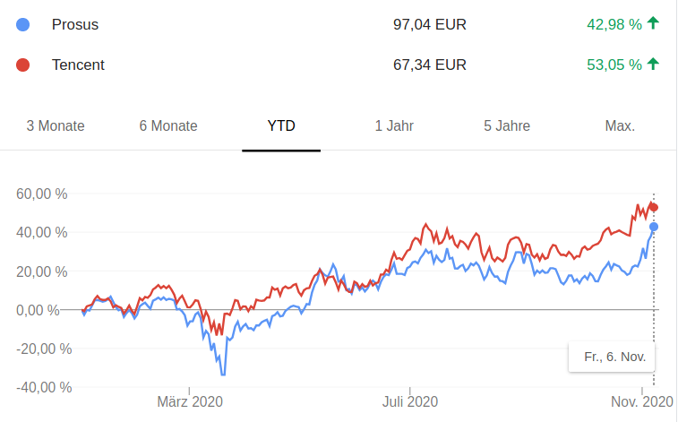The width and height of the screenshot is (678, 422).
Task: Choose the Max. time range tab
Action: tap(620, 125)
